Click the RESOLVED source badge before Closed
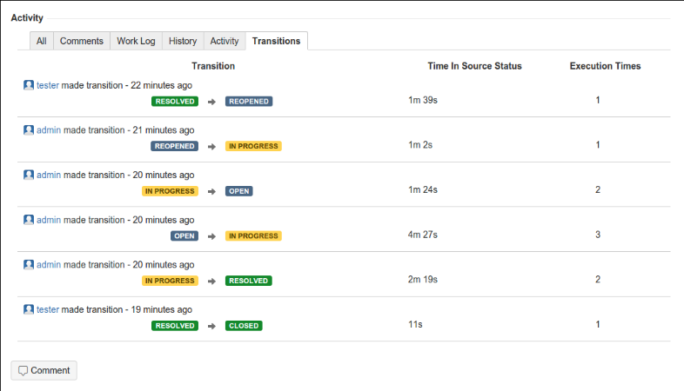This screenshot has height=391, width=684. click(x=175, y=326)
